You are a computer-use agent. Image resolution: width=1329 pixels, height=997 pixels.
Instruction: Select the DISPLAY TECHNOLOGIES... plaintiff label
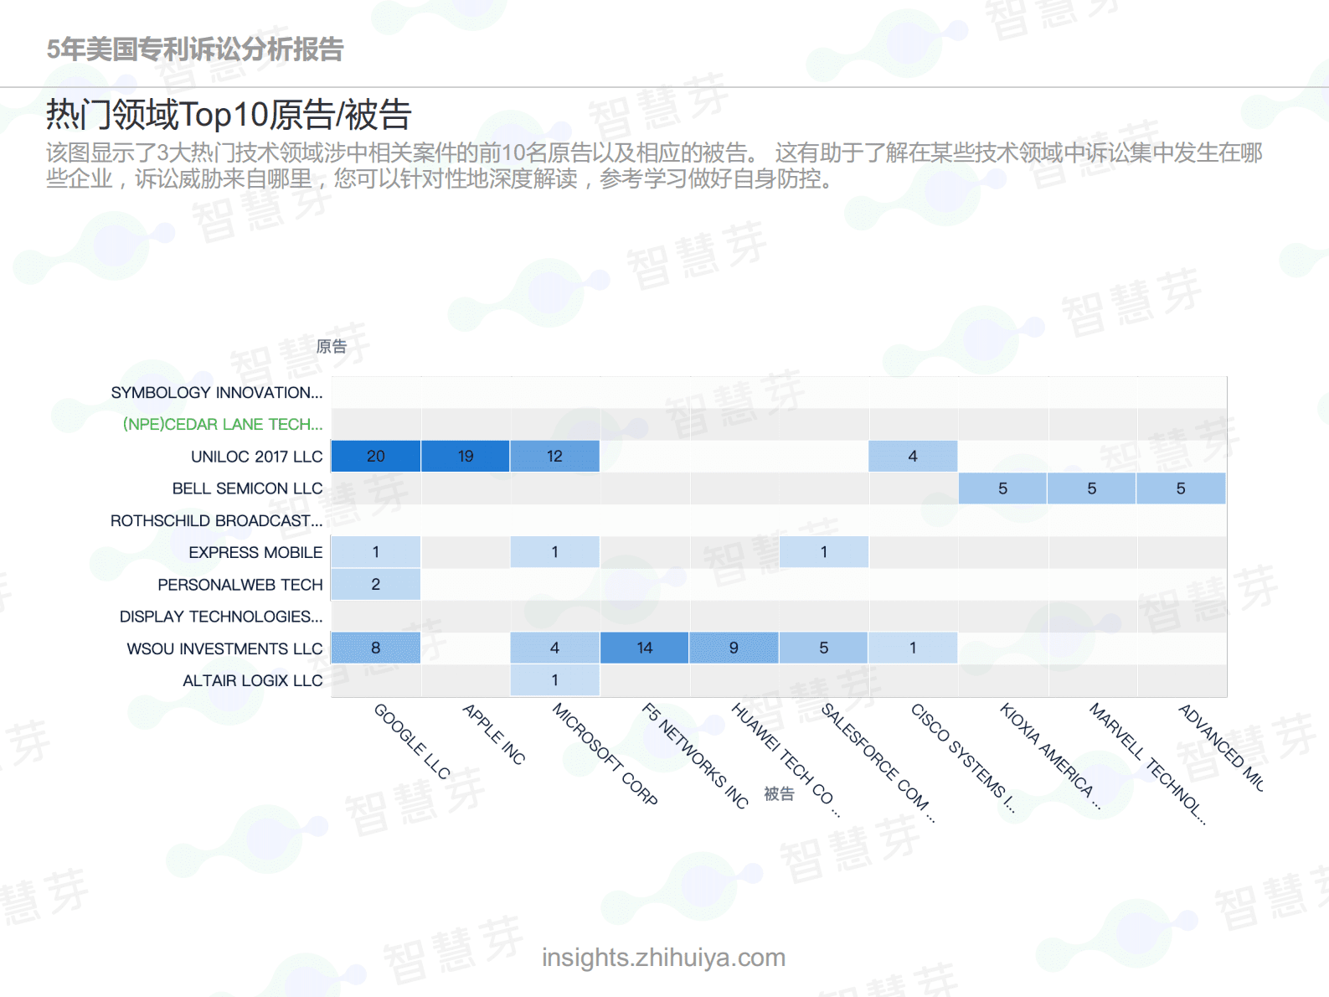[221, 617]
